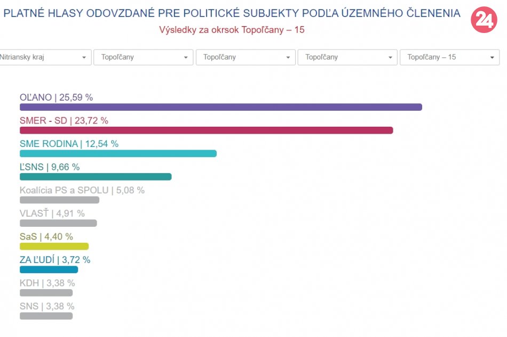
Task: Click the purple OĽANO result bar
Action: (x=220, y=107)
